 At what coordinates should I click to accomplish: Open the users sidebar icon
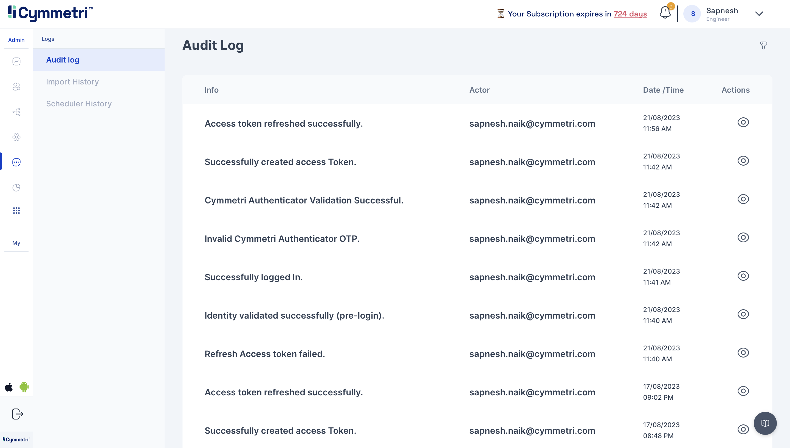pos(16,87)
